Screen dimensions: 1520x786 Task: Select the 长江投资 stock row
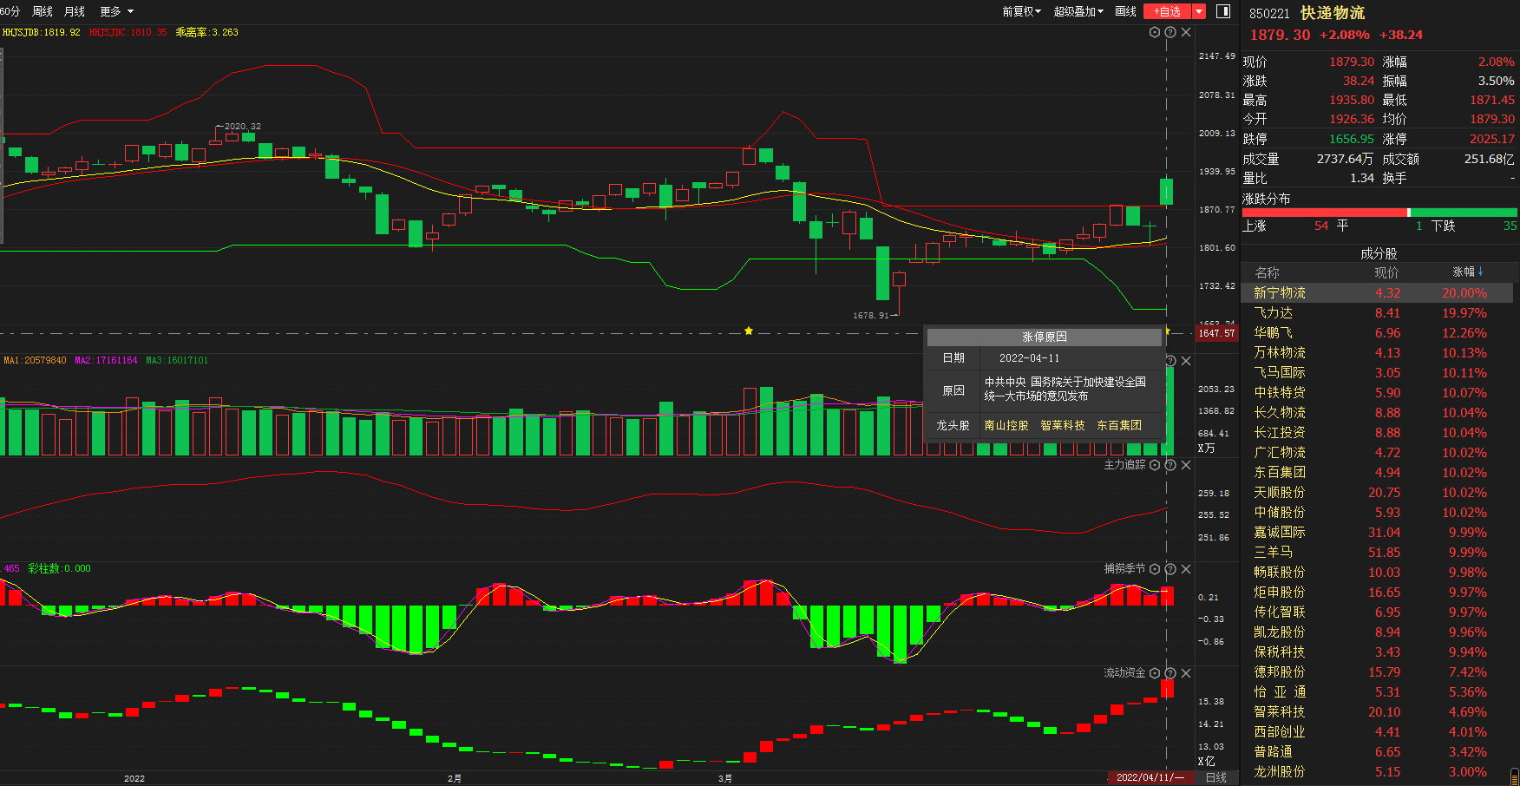[1378, 433]
